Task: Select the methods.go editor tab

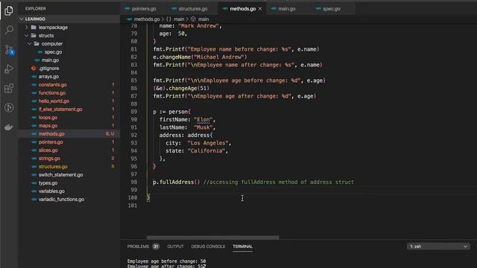Action: click(242, 9)
